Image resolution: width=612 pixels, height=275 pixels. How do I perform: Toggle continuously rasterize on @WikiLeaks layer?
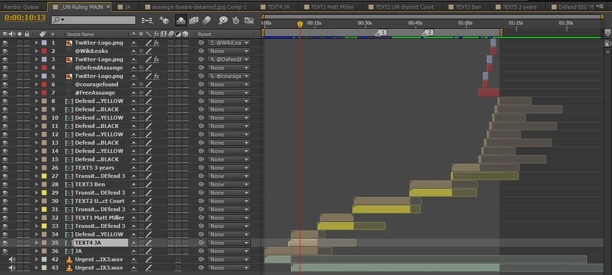[x=141, y=51]
